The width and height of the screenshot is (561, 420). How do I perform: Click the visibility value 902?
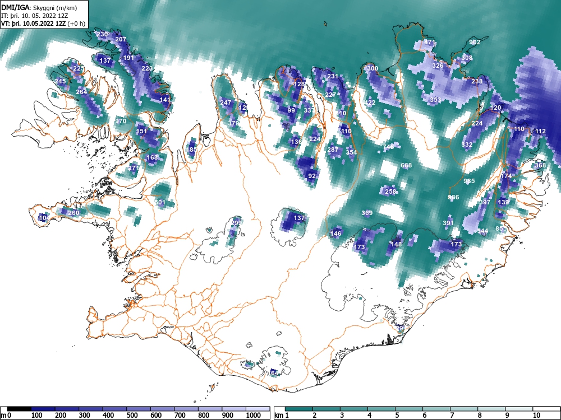[475, 42]
